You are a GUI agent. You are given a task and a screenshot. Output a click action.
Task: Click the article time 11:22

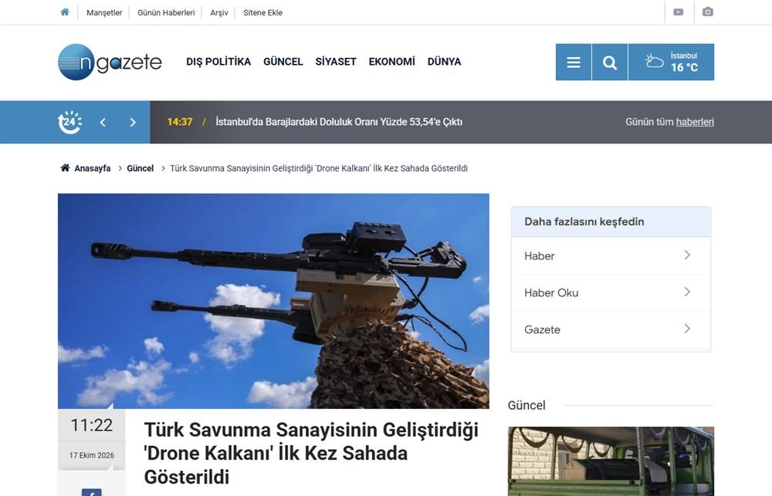[x=92, y=425]
